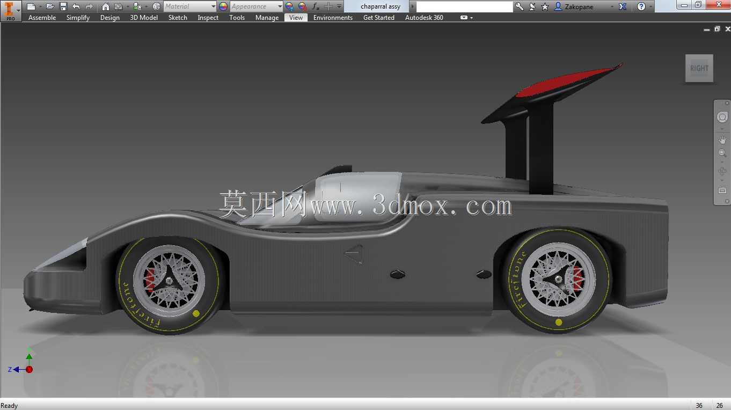Image resolution: width=731 pixels, height=410 pixels.
Task: Return to Home view
Action: (x=106, y=6)
